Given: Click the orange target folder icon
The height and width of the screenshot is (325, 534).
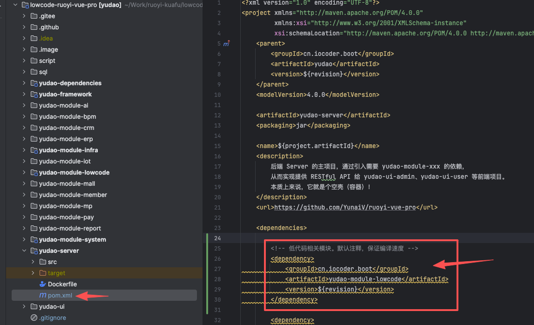Looking at the screenshot, I should click(x=43, y=273).
